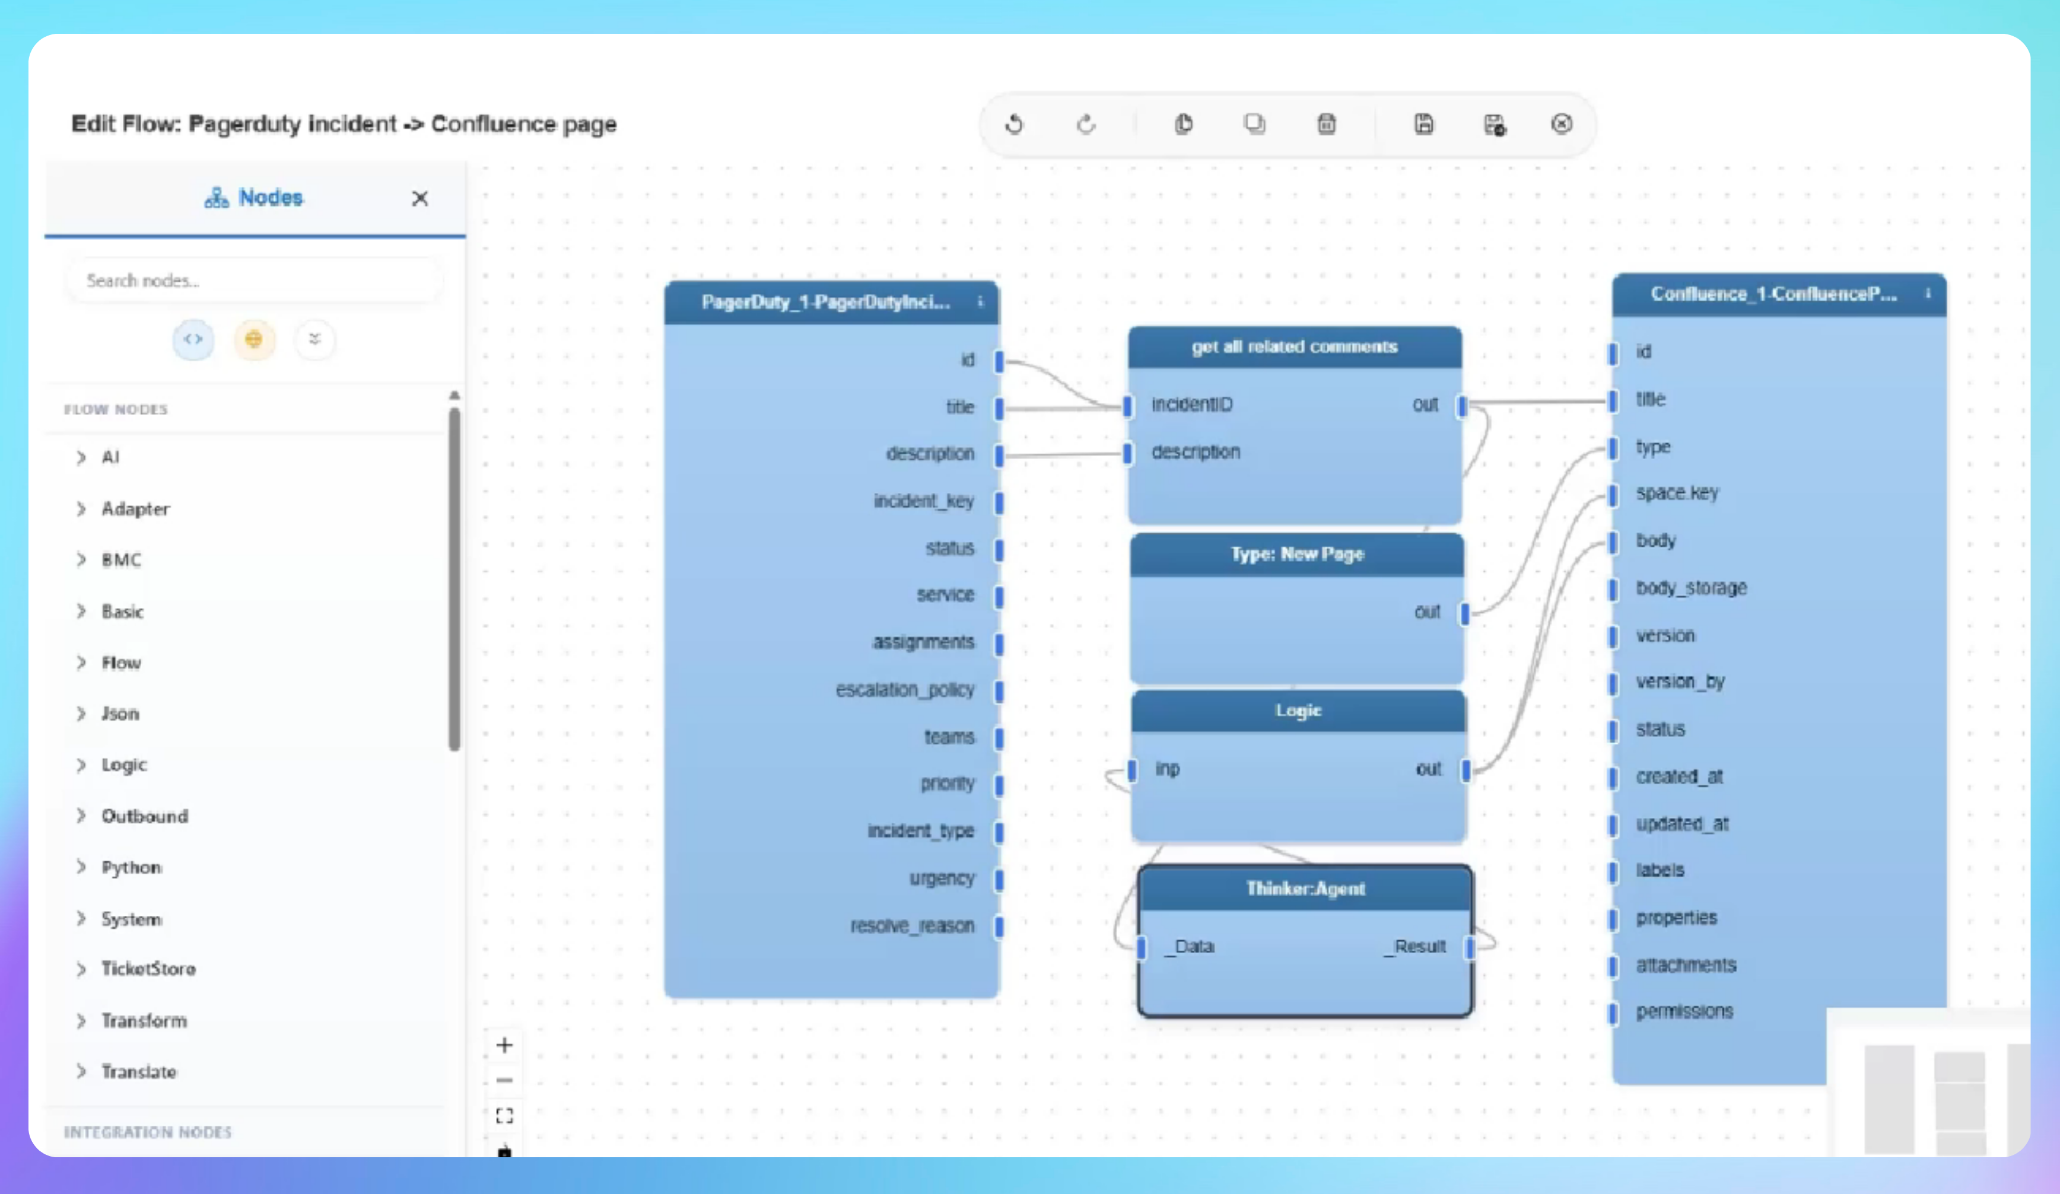Open the PagerDuty node's three-dot menu
Image resolution: width=2060 pixels, height=1194 pixels.
(x=980, y=303)
